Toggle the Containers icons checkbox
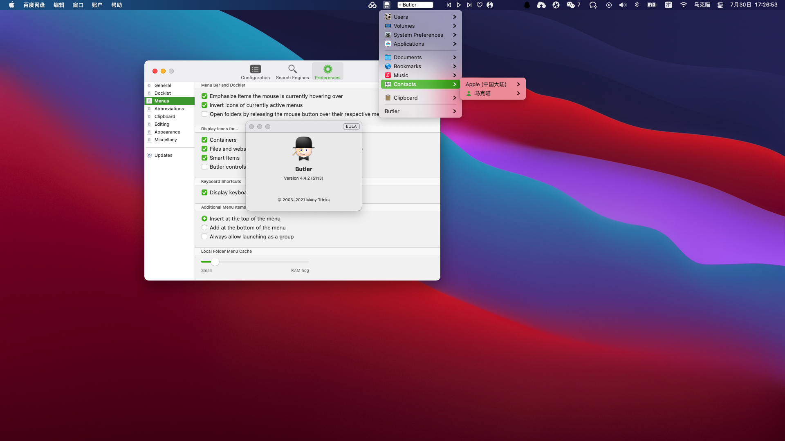The height and width of the screenshot is (441, 785). [x=204, y=140]
